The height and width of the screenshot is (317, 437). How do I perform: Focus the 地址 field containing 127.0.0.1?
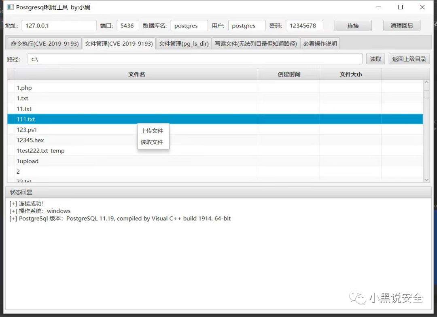point(59,26)
